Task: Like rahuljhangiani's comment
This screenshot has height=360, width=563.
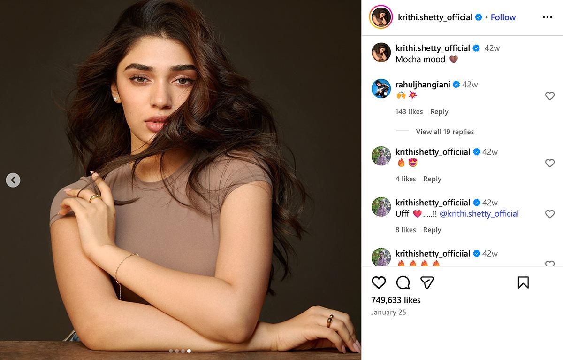Action: click(550, 96)
